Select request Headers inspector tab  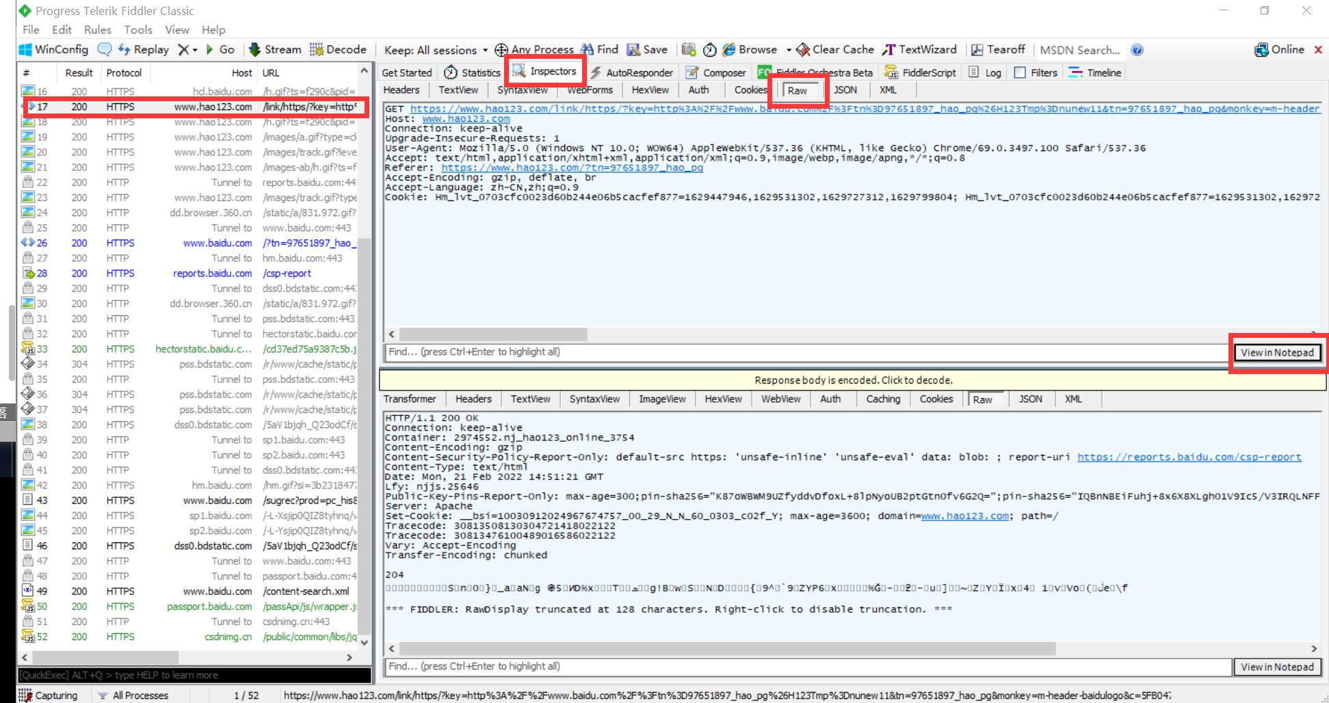click(402, 90)
